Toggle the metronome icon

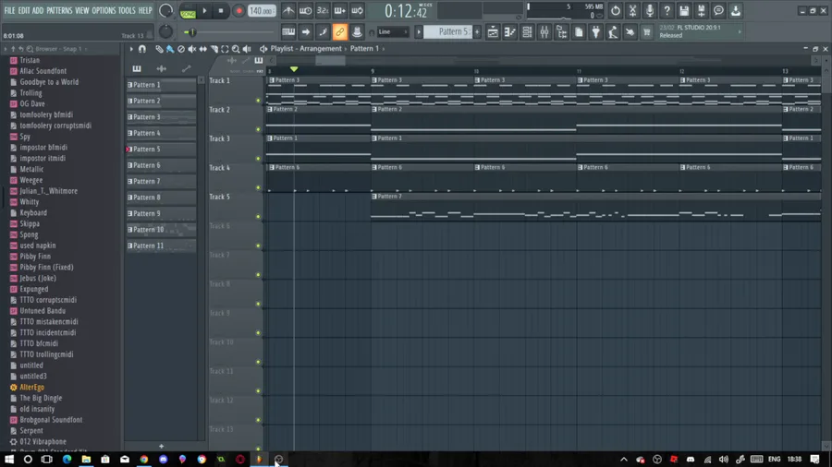tap(288, 10)
